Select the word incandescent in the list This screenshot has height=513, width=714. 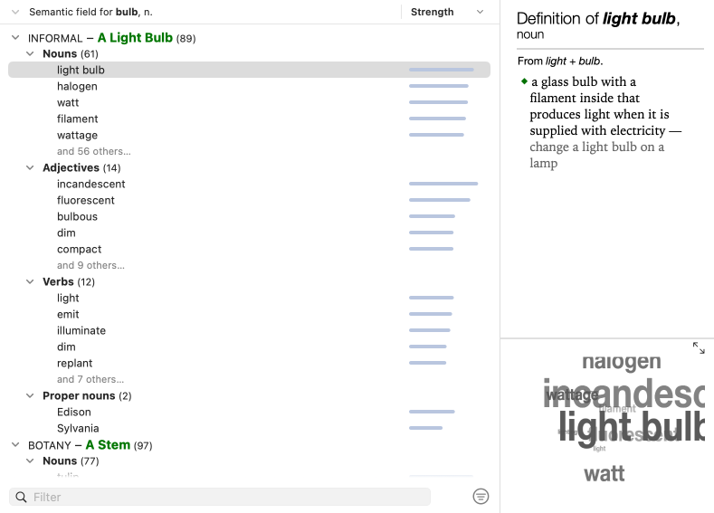coord(90,184)
